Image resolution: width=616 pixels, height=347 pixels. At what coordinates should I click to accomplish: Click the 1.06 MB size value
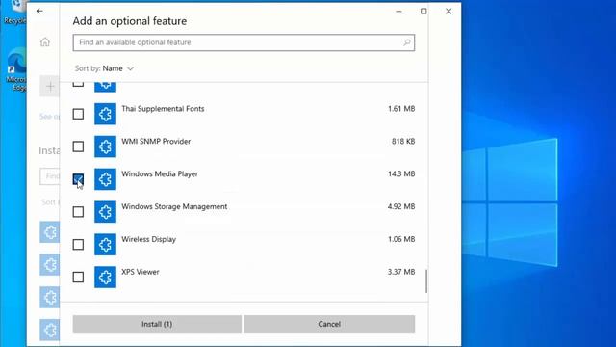pos(401,239)
